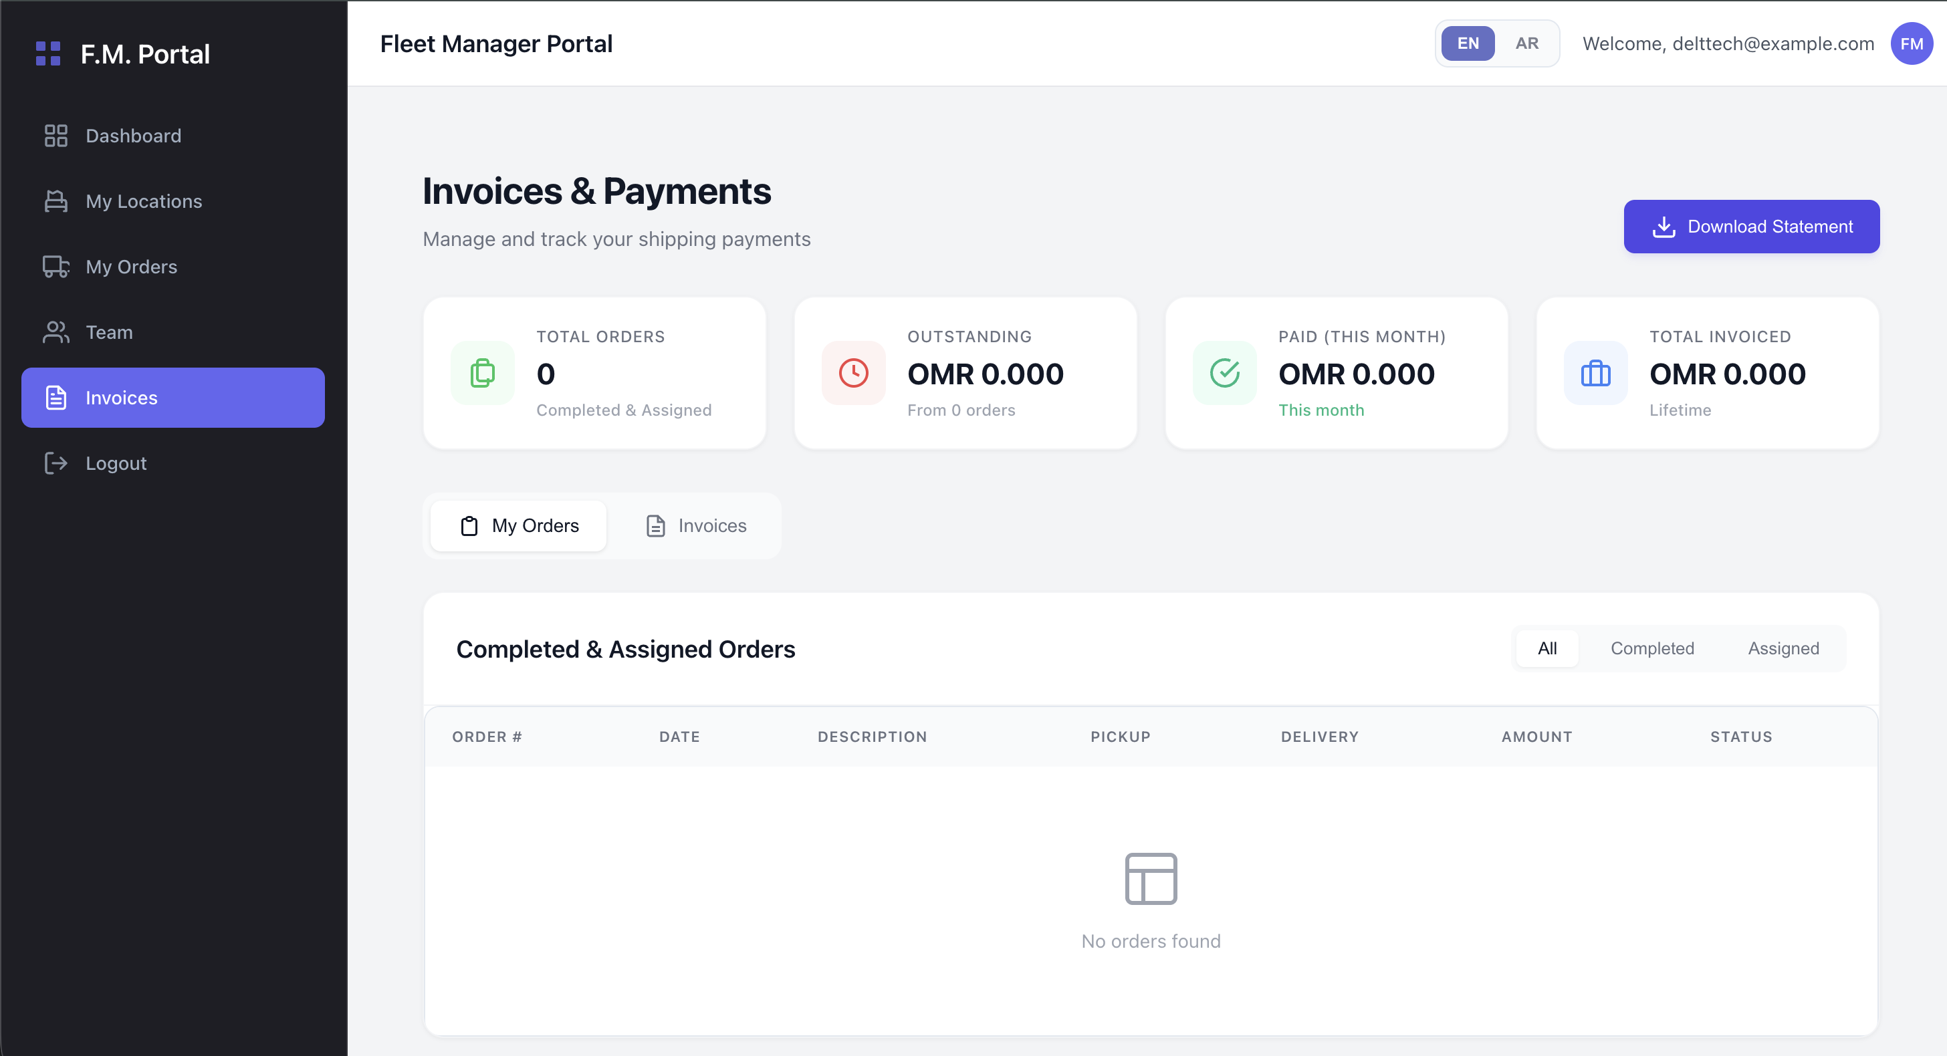Click the Dashboard grid icon in sidebar
Viewport: 1947px width, 1056px height.
coord(56,136)
